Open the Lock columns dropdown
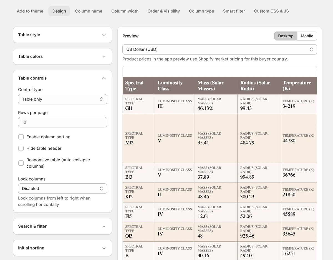This screenshot has height=260, width=333. pos(62,189)
